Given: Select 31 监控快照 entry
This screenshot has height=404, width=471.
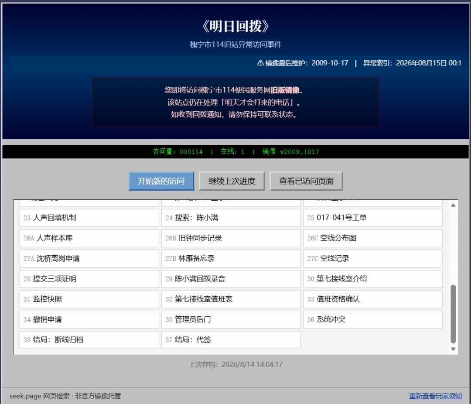Looking at the screenshot, I should coord(89,299).
